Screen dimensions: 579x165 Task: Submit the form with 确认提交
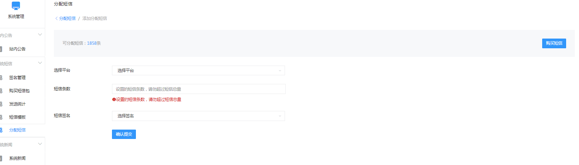[x=124, y=134]
